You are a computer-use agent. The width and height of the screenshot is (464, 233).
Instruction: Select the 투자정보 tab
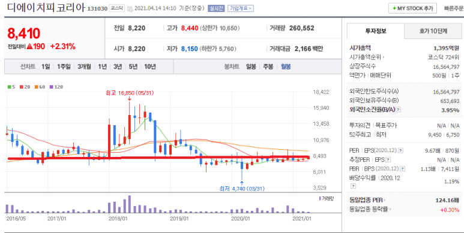click(376, 31)
